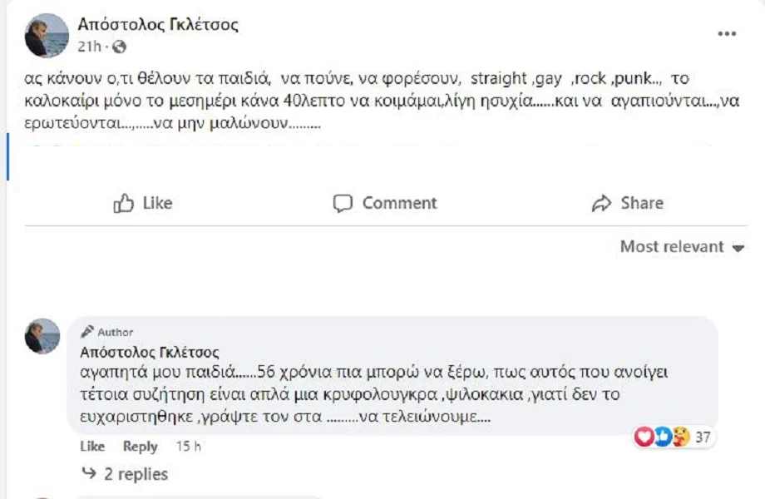765x499 pixels.
Task: Click the globe audience icon beside 21h
Action: point(119,47)
